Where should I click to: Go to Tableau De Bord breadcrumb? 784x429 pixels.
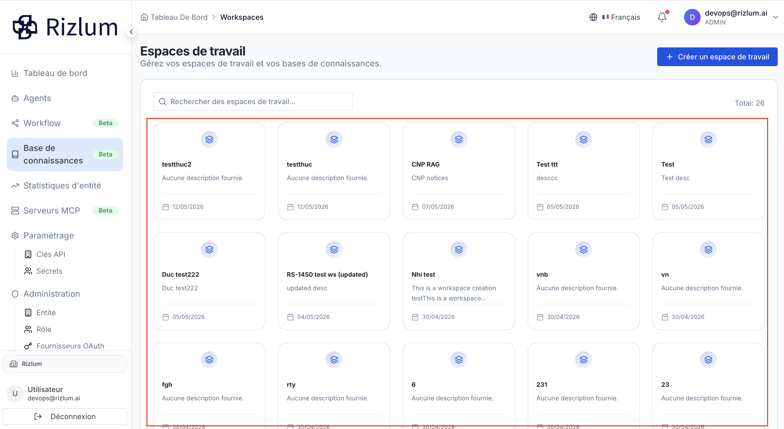pos(179,17)
